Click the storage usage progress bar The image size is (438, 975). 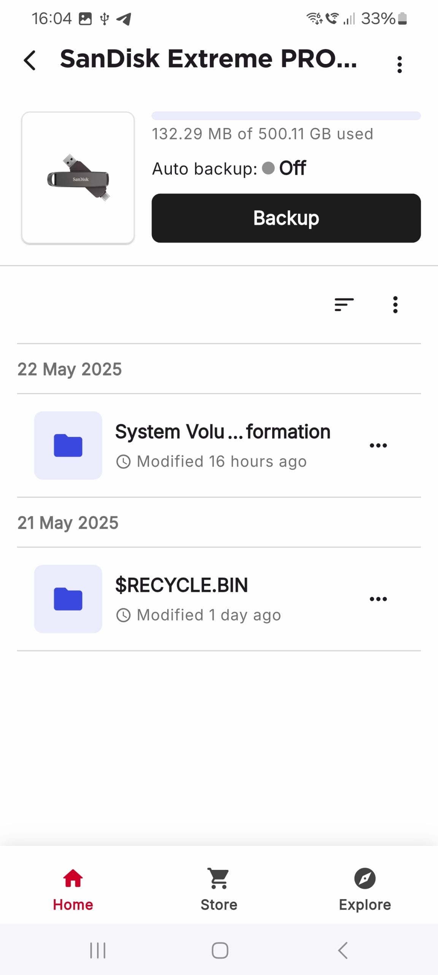pyautogui.click(x=286, y=116)
